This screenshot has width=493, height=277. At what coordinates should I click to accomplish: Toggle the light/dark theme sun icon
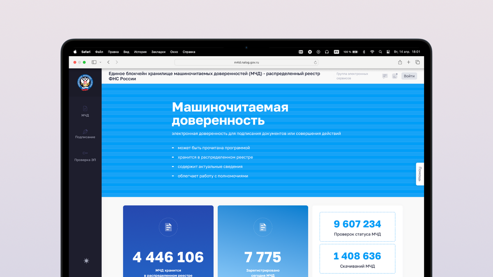click(86, 261)
